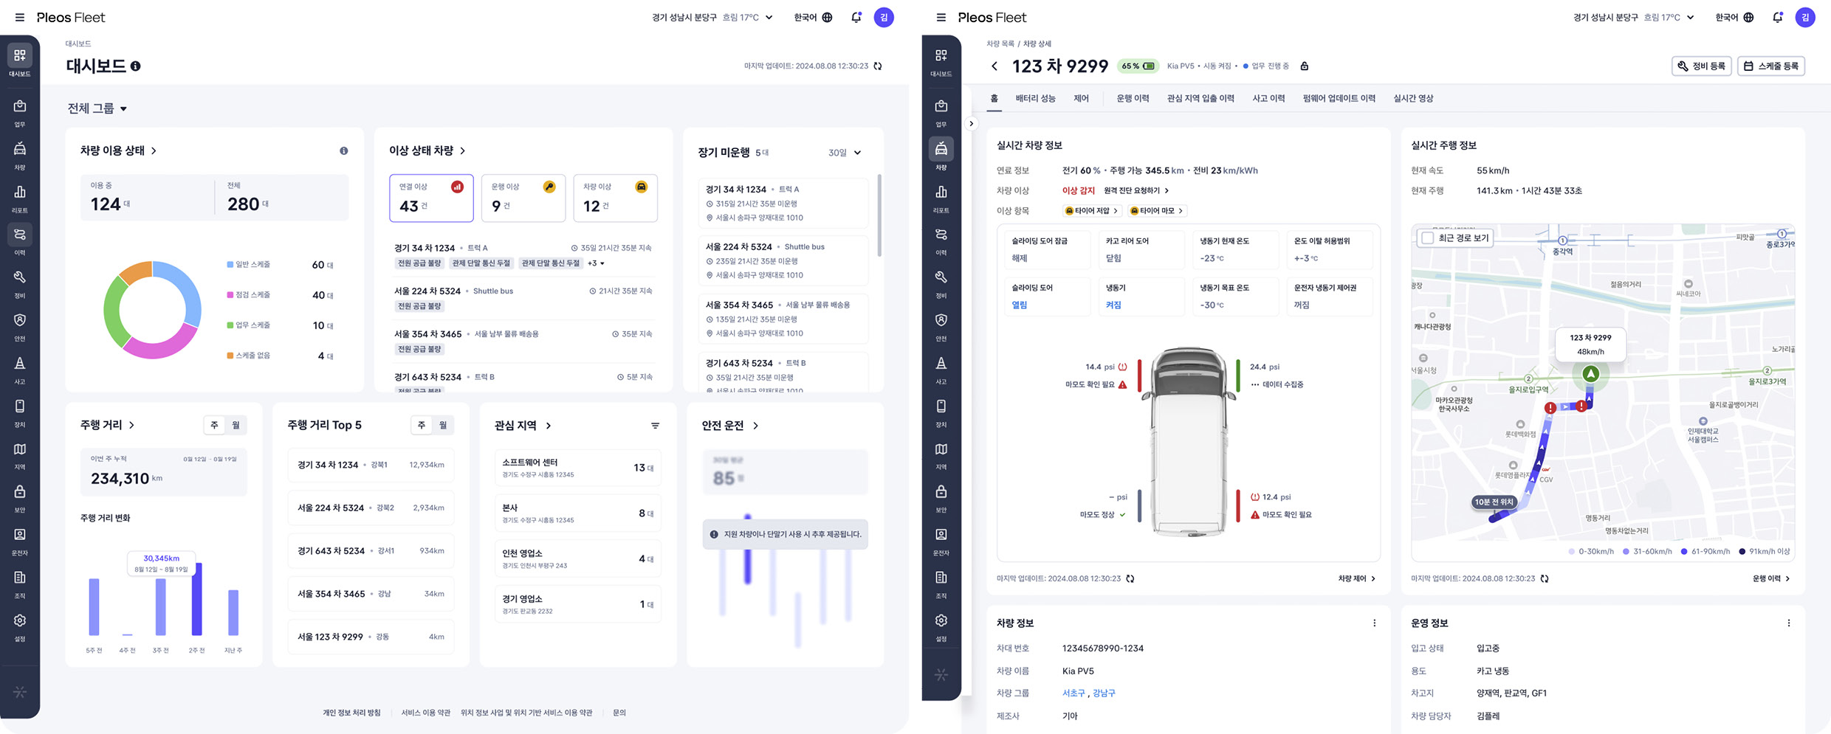
Task: Switch 주행 거리 Top 5 to 월
Action: coord(442,426)
